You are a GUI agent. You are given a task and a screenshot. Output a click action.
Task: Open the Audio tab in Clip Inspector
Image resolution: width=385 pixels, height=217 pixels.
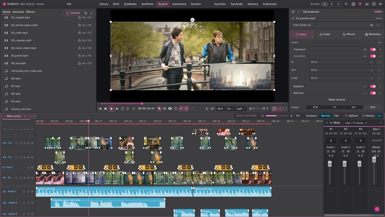pyautogui.click(x=325, y=34)
